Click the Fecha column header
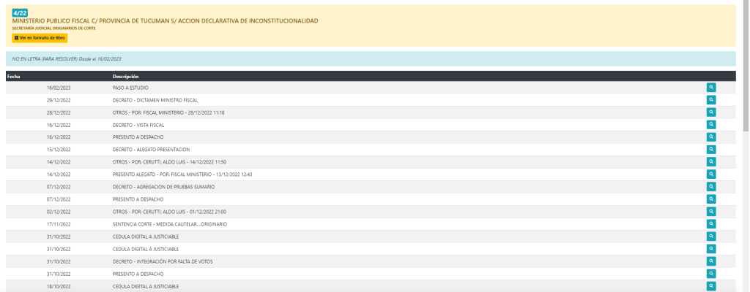Viewport: 750px width, 292px height. [x=13, y=76]
